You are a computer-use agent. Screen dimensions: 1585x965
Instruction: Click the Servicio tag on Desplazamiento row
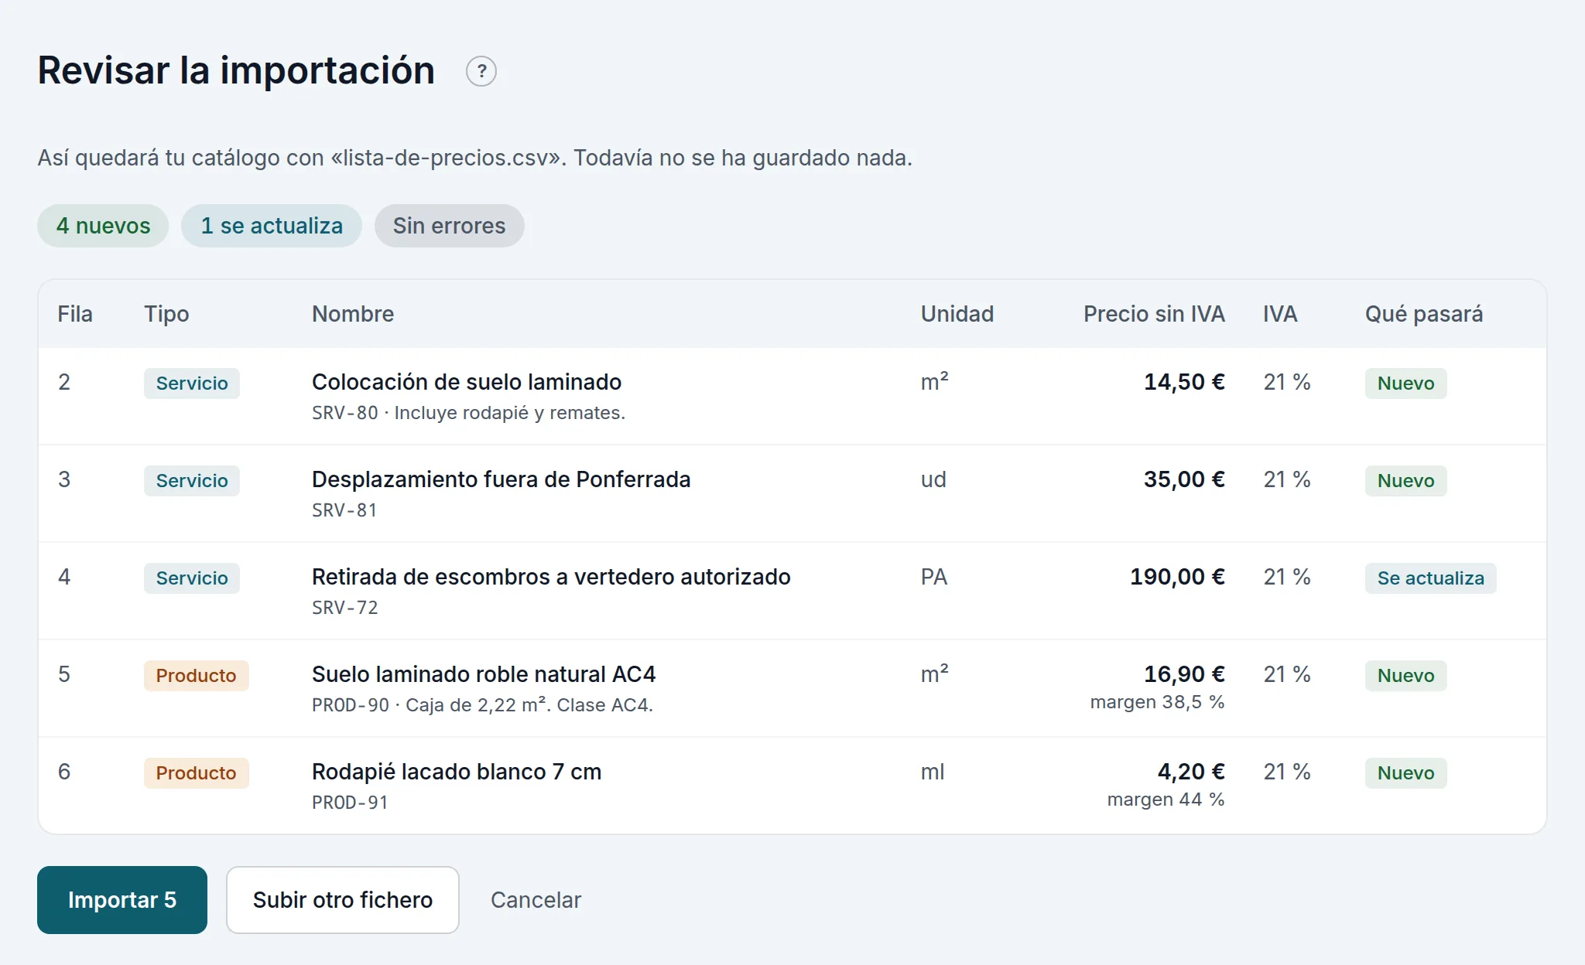coord(192,481)
